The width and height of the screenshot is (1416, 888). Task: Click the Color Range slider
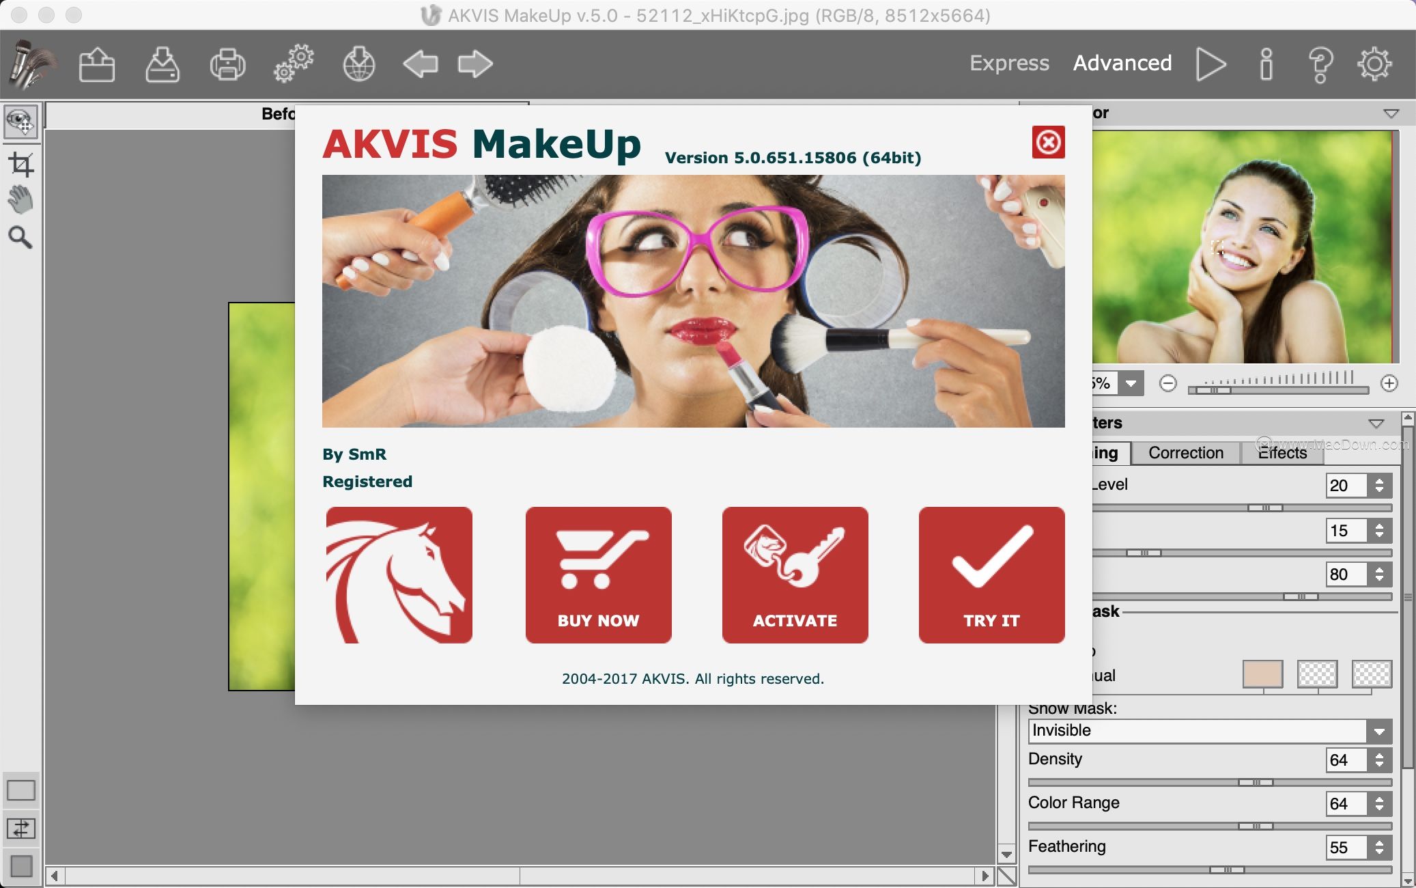click(1210, 827)
